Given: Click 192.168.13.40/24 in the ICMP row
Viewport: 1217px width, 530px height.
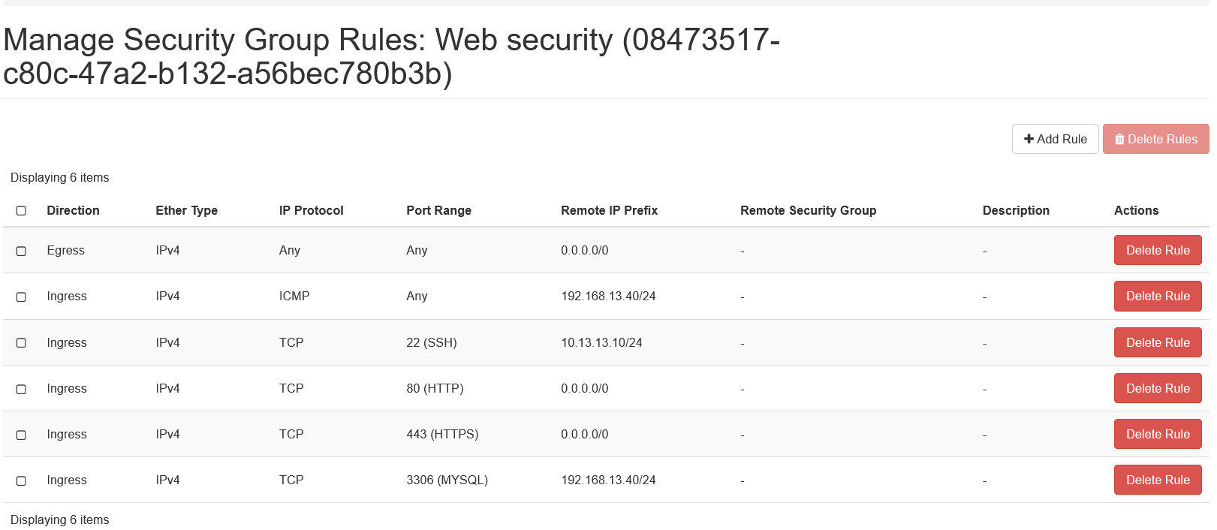Looking at the screenshot, I should pyautogui.click(x=608, y=296).
